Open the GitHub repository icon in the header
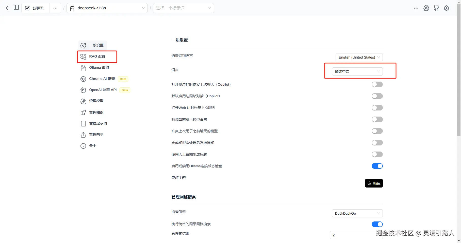 (x=436, y=8)
